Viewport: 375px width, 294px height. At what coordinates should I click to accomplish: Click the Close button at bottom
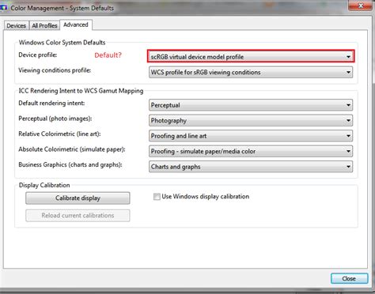(349, 278)
